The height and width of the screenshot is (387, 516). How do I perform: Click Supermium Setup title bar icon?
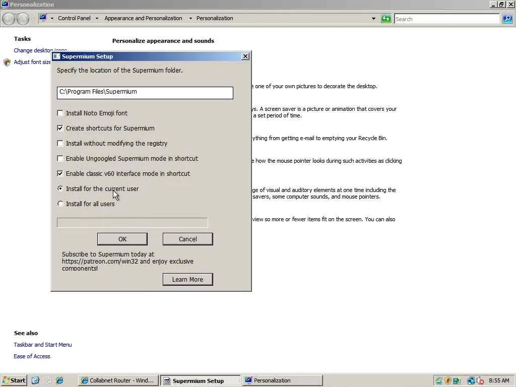pos(56,56)
